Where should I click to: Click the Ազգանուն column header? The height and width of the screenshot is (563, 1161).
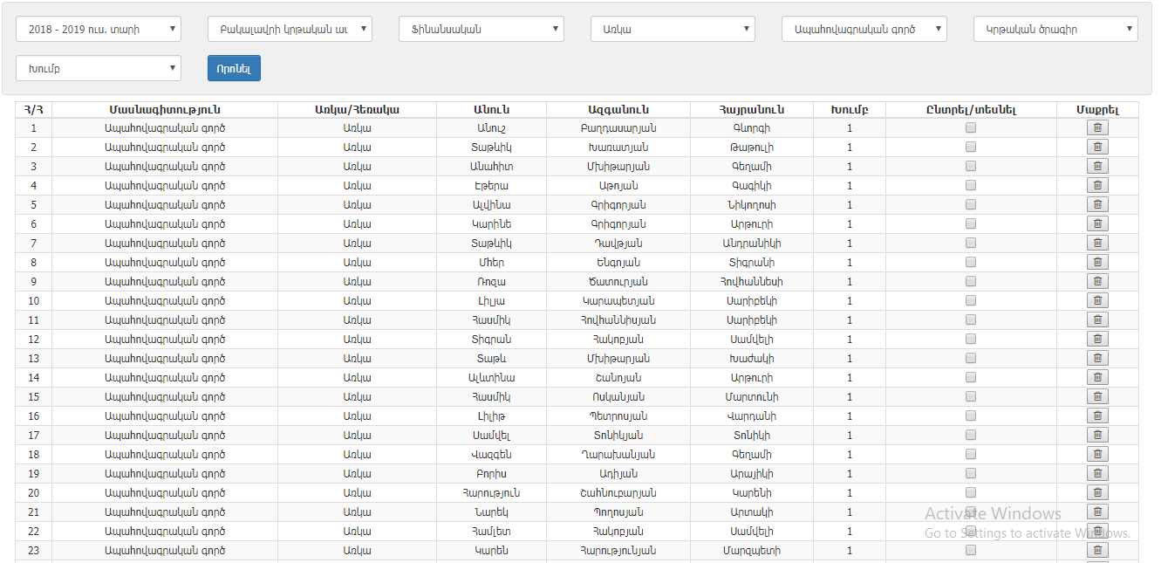click(618, 110)
